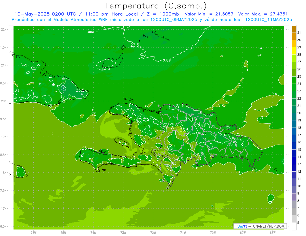306x236 pixels.
Task: Click the title 'Temperatura (C,somb.)'
Action: (x=156, y=6)
